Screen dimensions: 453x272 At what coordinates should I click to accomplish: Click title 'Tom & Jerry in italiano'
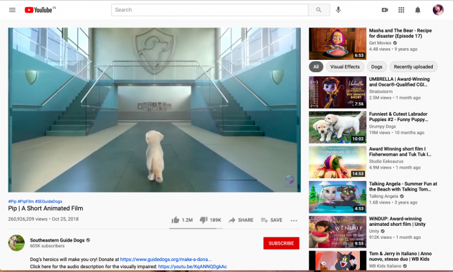pyautogui.click(x=400, y=256)
